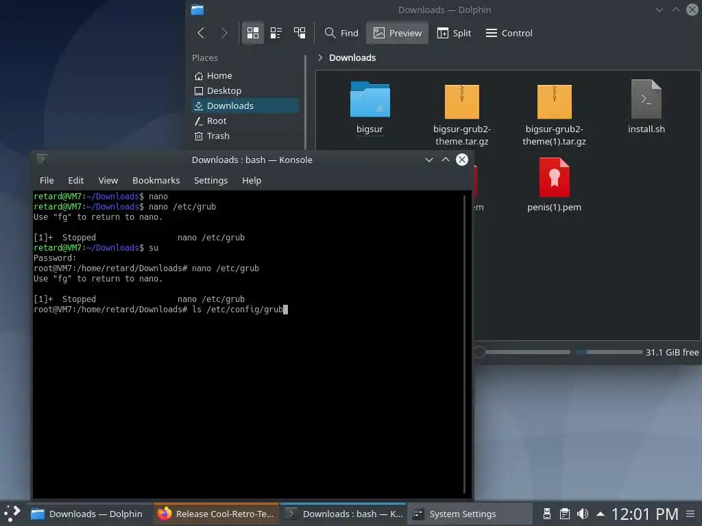This screenshot has height=526, width=702.
Task: Split the Dolphin view
Action: click(454, 33)
